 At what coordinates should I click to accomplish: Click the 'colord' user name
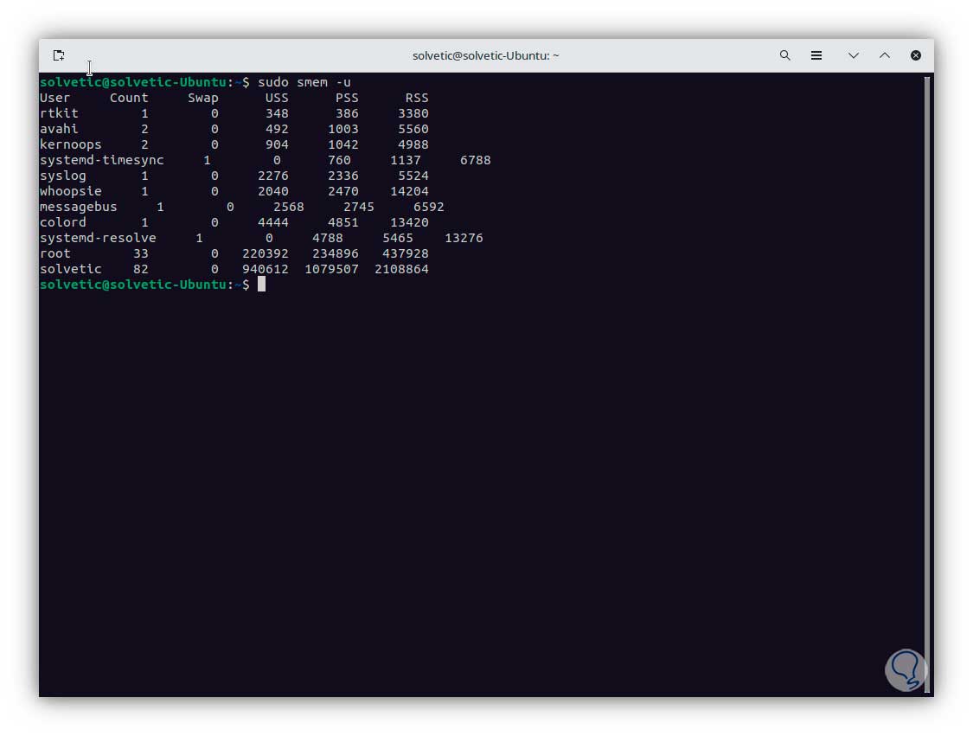(62, 222)
